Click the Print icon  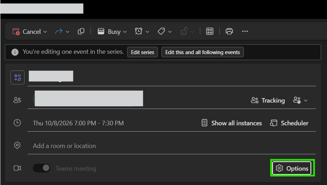(x=229, y=31)
